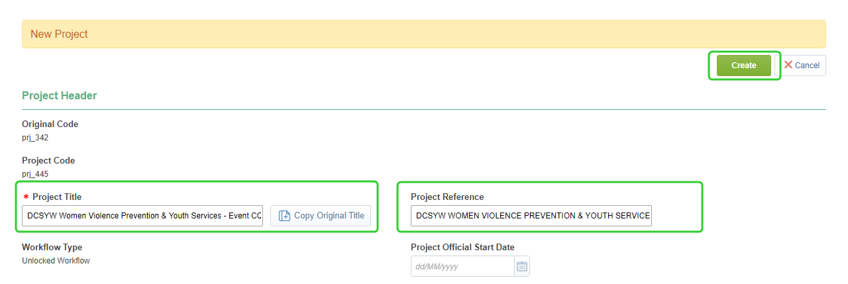
Task: Click the green Create button
Action: click(744, 66)
